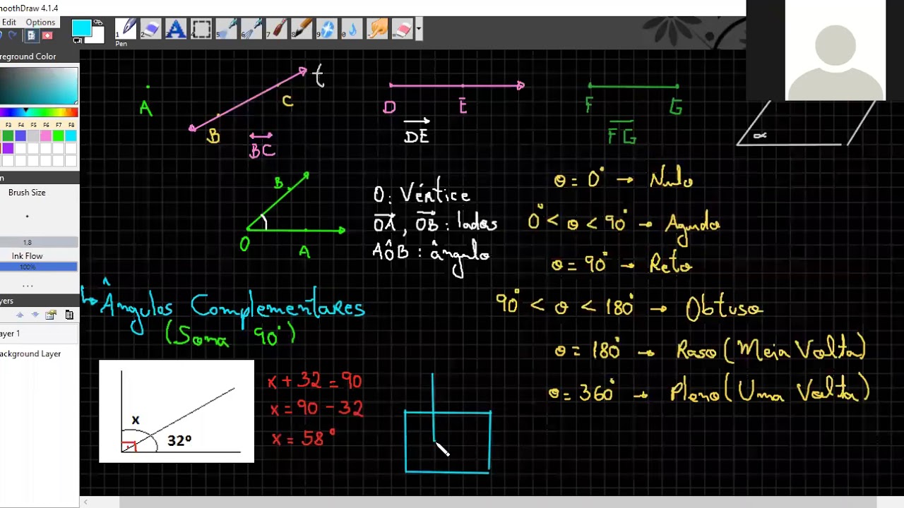Select the Background Layer entry

[40, 353]
